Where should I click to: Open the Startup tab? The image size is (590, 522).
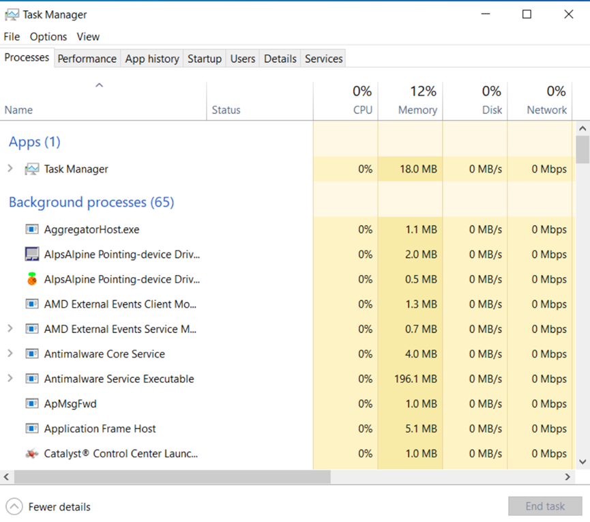pyautogui.click(x=205, y=59)
